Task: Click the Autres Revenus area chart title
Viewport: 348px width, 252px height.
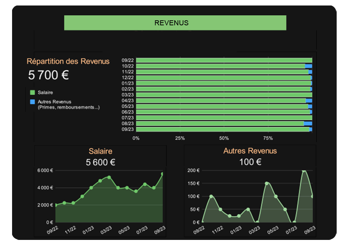Action: [250, 151]
